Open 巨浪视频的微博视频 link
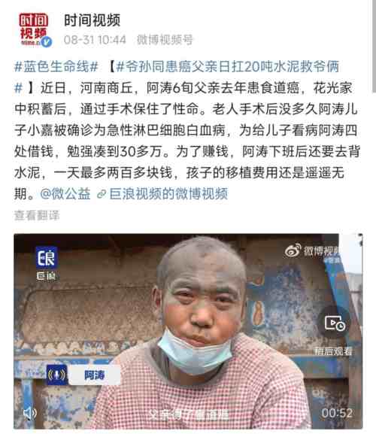Viewport: 376px width, 434px height. pyautogui.click(x=168, y=194)
